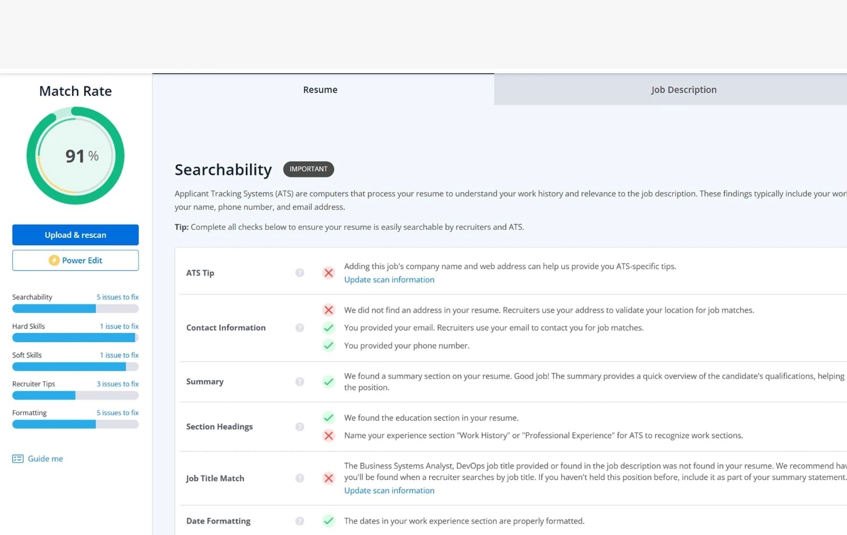The image size is (847, 535).
Task: Click the green check for Summary row
Action: click(329, 382)
